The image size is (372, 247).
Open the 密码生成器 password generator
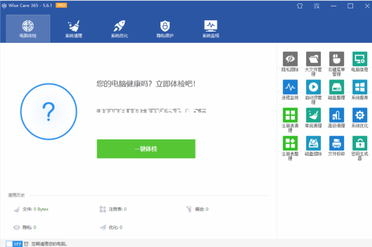[x=360, y=148]
